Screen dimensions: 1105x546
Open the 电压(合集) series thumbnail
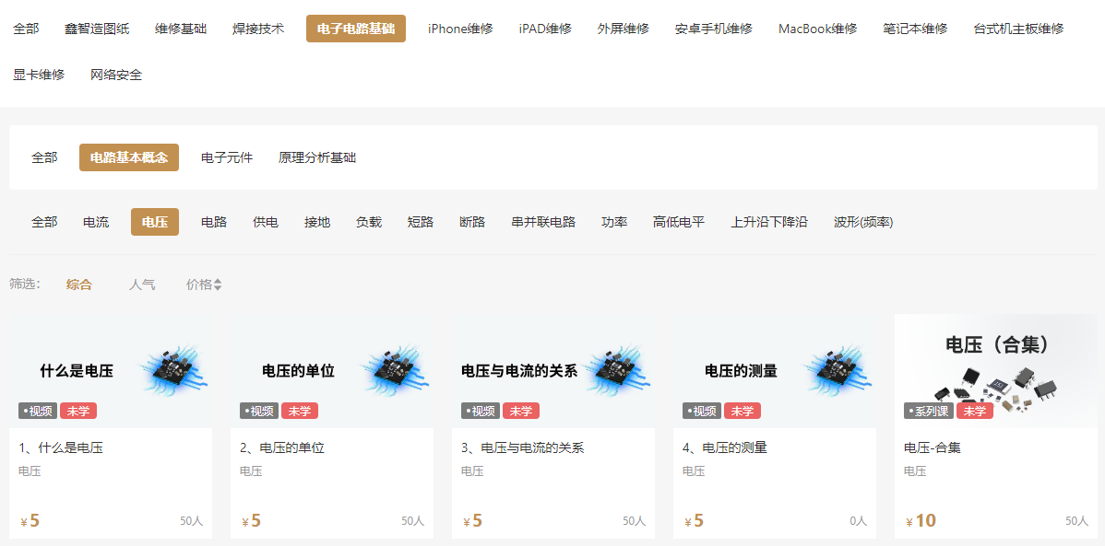click(995, 371)
